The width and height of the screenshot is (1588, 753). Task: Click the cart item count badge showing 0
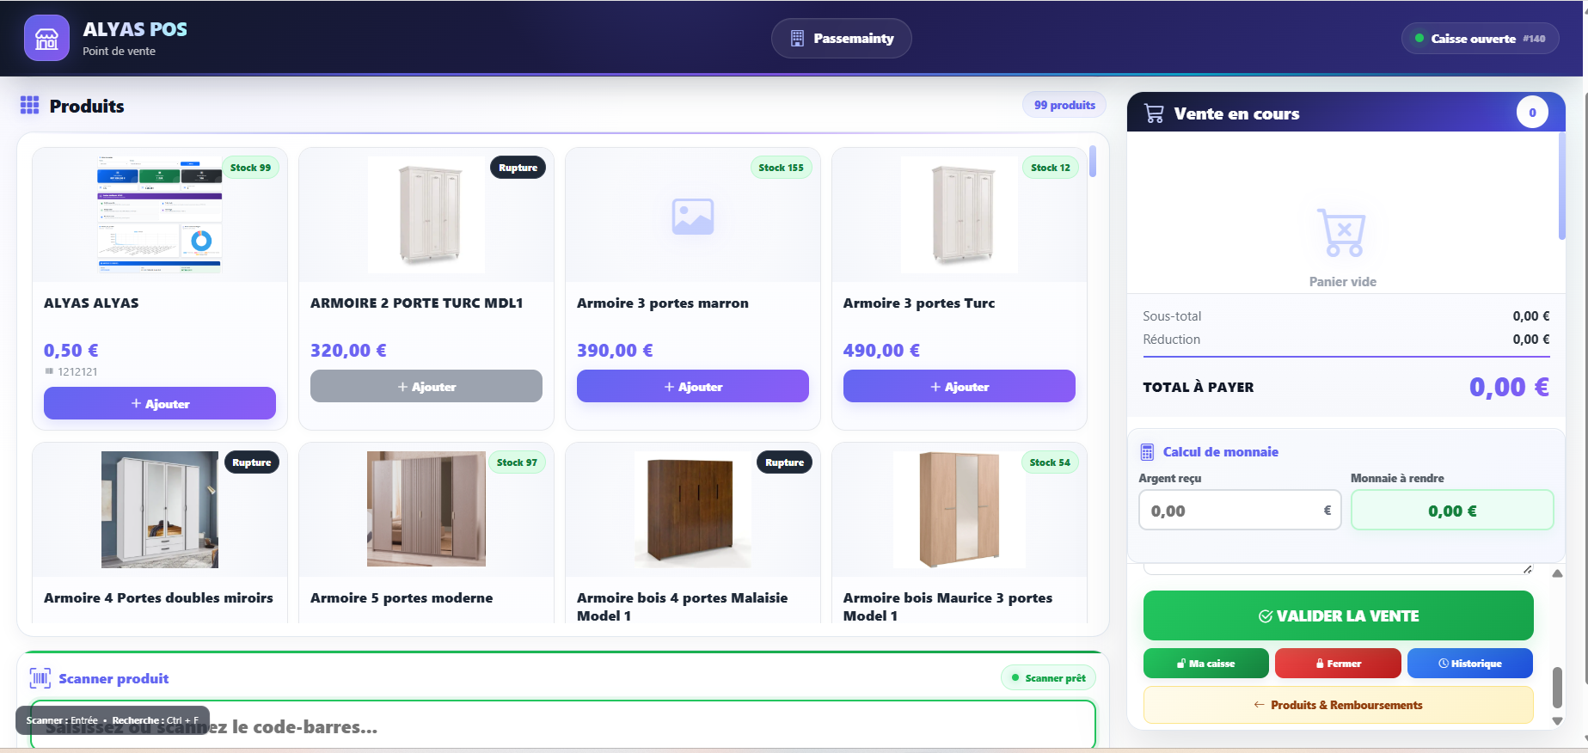[x=1532, y=113]
